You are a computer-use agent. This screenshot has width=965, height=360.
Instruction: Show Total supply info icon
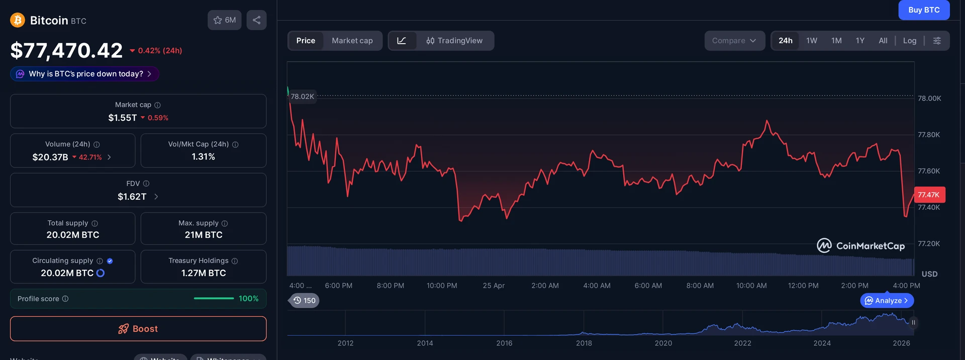click(x=95, y=223)
